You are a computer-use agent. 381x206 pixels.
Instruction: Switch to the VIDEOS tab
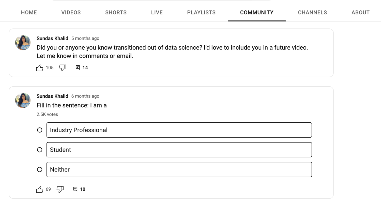[x=71, y=12]
